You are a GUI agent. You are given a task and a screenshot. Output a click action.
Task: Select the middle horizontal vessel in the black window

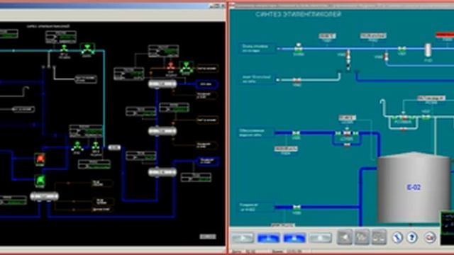pyautogui.click(x=162, y=131)
